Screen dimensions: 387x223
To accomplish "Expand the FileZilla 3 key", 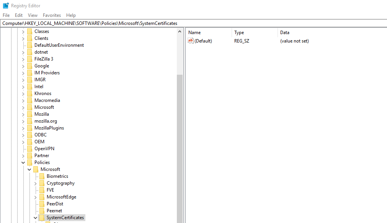I will [23, 59].
